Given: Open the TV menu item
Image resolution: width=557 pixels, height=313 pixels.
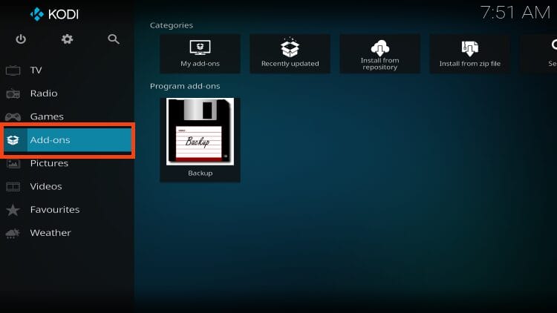Looking at the screenshot, I should click(x=68, y=70).
